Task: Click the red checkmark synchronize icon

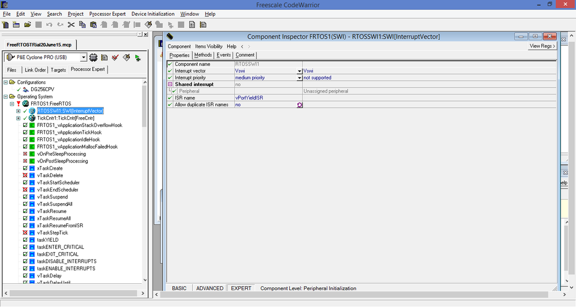Action: (115, 57)
